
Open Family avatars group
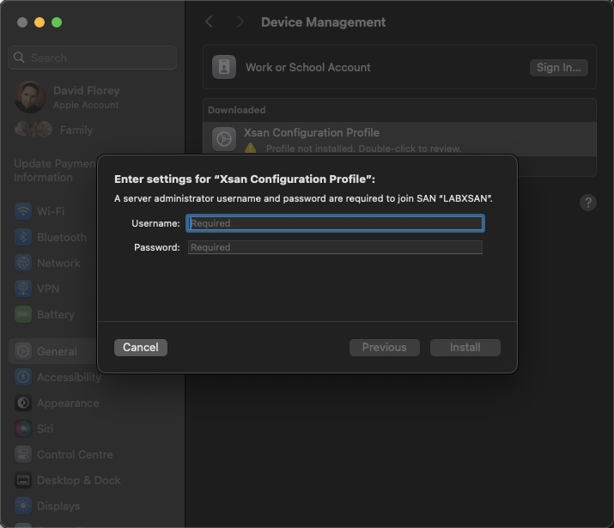pyautogui.click(x=33, y=130)
